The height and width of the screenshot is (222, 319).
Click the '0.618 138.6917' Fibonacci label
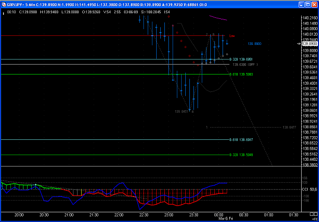tap(241, 140)
